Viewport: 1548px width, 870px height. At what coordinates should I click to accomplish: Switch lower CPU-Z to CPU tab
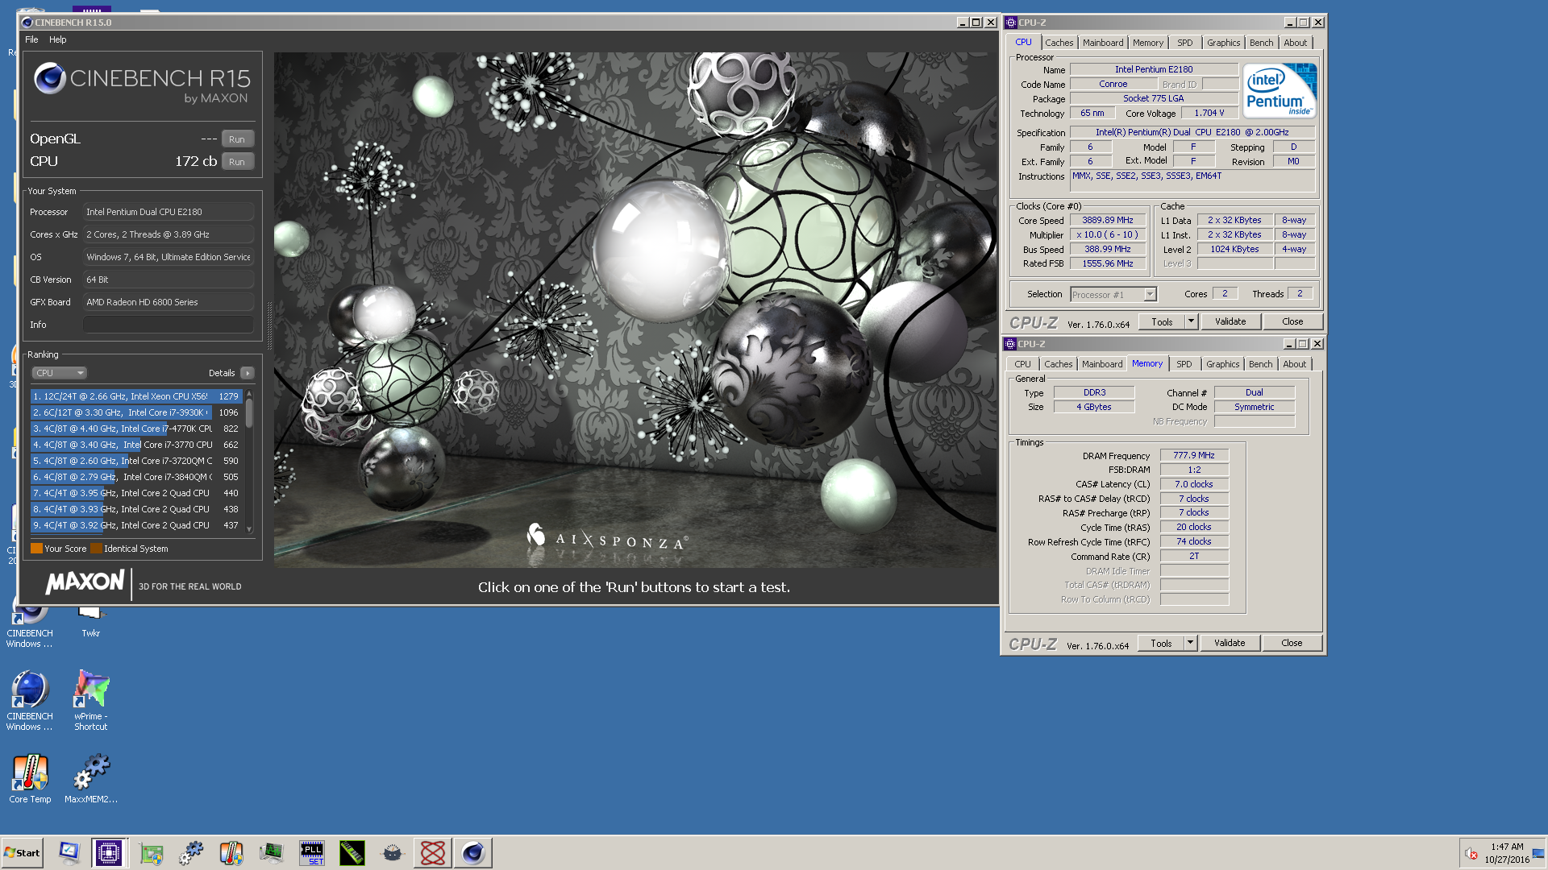tap(1022, 364)
